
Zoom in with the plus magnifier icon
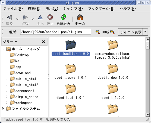tap(112, 32)
